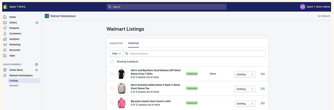Open the Home icon in sidebar

pos(5,17)
